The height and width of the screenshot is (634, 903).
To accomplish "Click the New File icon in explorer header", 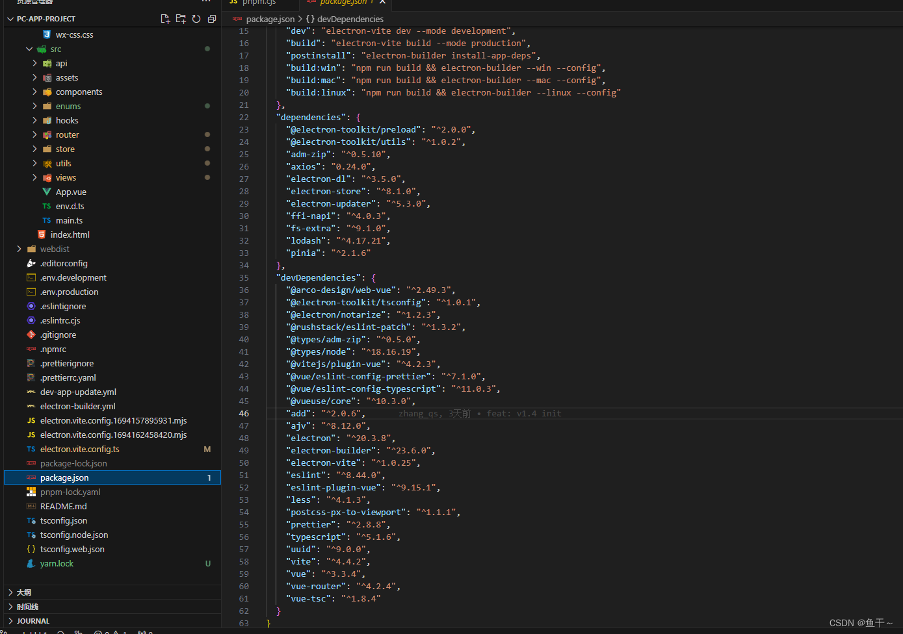I will 165,19.
